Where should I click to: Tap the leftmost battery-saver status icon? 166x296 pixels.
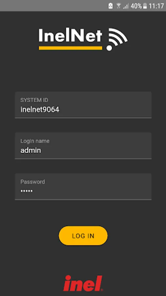(111, 6)
